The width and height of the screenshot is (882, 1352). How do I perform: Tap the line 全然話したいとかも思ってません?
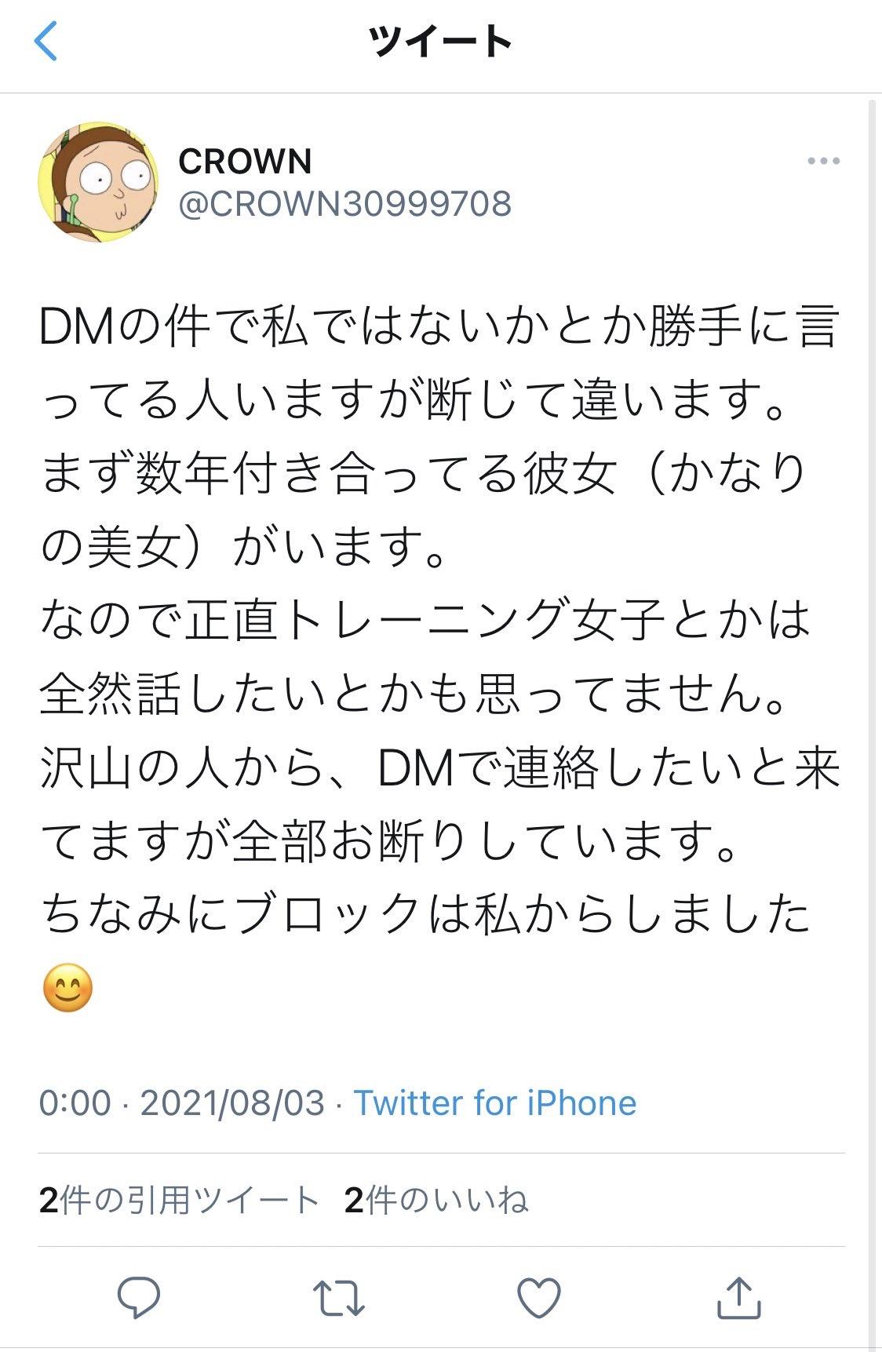click(414, 695)
